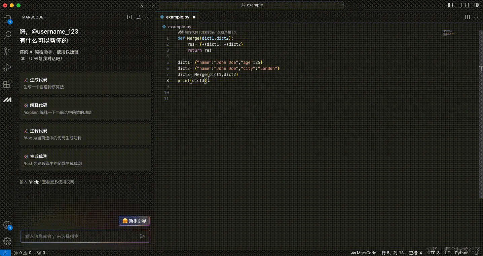This screenshot has width=483, height=256.
Task: Click the 'res= {**dict1, **dict2}' code line
Action: click(215, 44)
